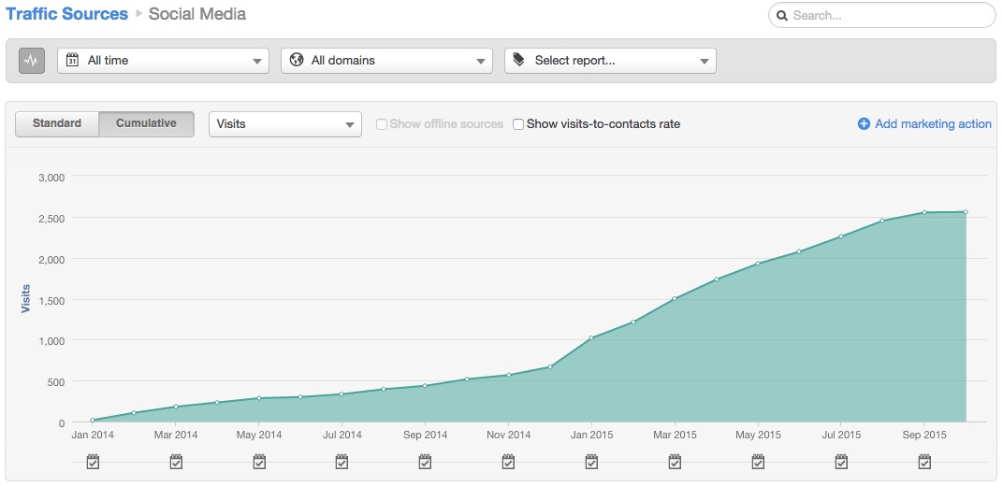Open the Select report dropdown
This screenshot has height=486, width=1003.
point(610,61)
